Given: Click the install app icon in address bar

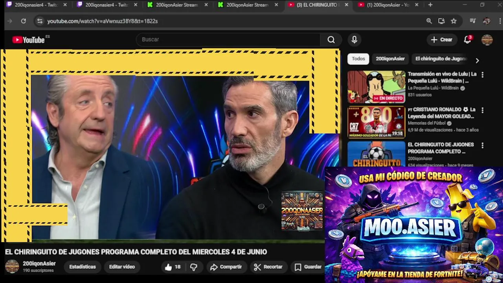Looking at the screenshot, I should tap(441, 21).
